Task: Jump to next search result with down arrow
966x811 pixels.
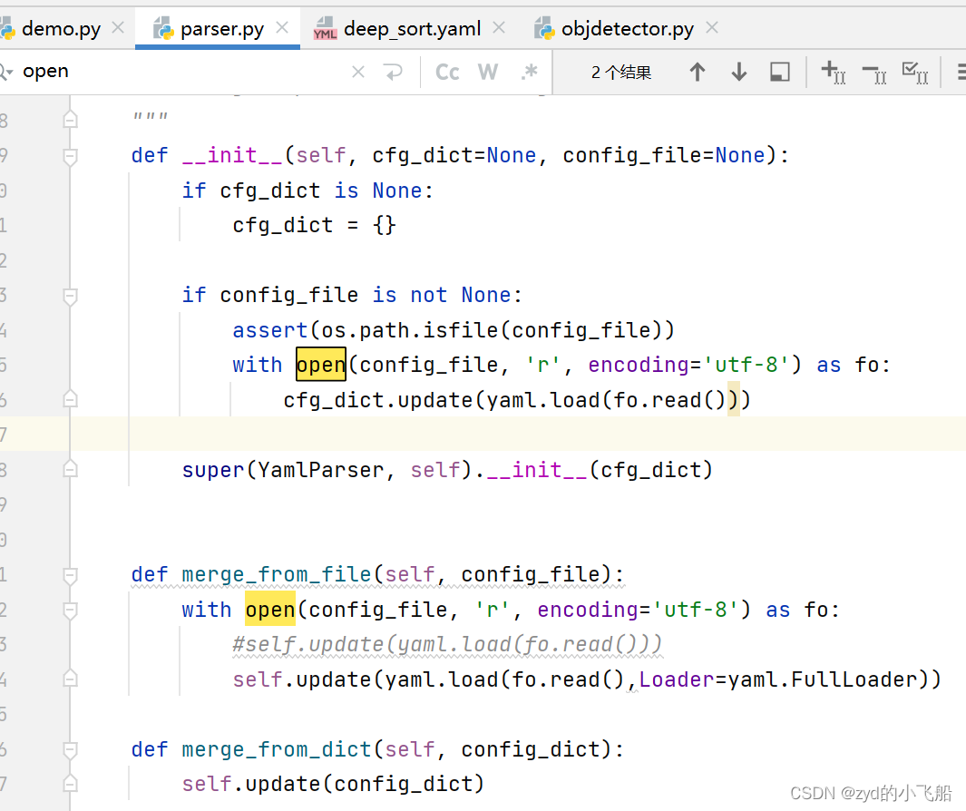Action: [738, 72]
